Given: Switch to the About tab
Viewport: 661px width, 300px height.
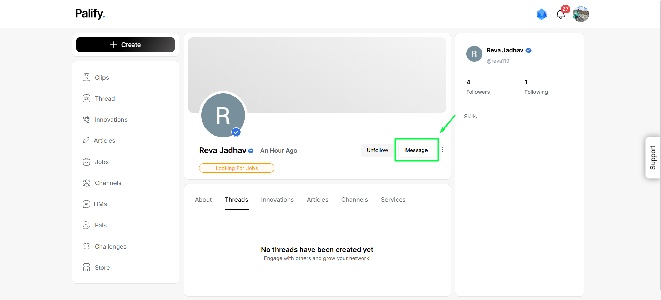Looking at the screenshot, I should pos(203,200).
